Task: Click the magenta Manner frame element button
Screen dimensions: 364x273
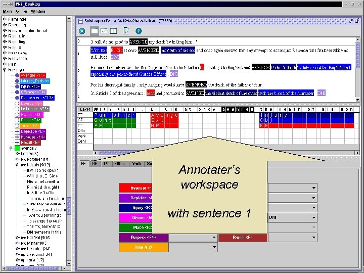Action: (x=135, y=218)
